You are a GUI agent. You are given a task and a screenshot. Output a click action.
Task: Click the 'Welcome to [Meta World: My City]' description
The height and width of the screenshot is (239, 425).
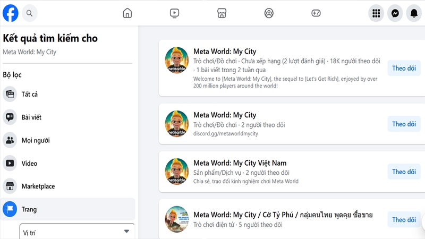[285, 82]
